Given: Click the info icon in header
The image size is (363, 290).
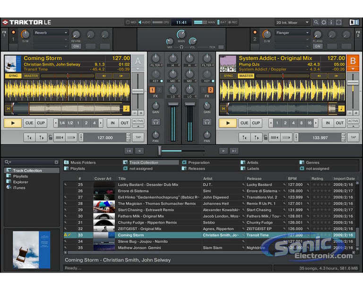Looking at the screenshot, I should point(331,22).
